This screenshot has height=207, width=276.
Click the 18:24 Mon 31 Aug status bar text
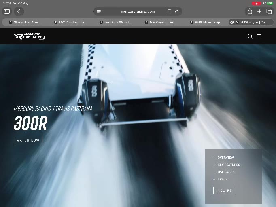pos(16,3)
